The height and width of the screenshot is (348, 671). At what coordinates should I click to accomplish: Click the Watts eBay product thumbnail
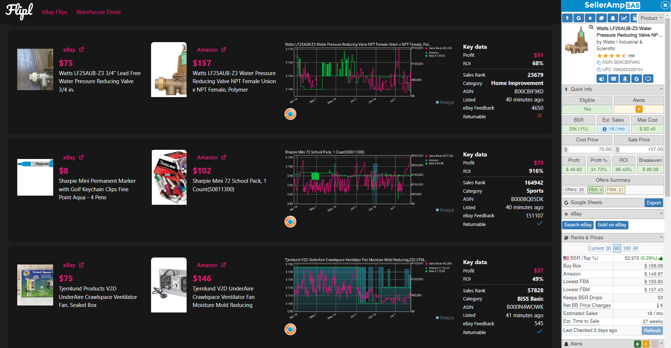(x=35, y=69)
